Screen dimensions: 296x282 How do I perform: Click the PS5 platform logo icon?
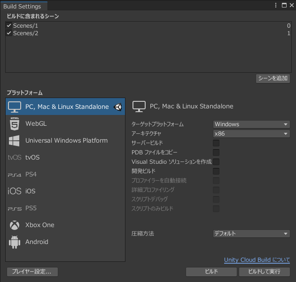pyautogui.click(x=15, y=208)
